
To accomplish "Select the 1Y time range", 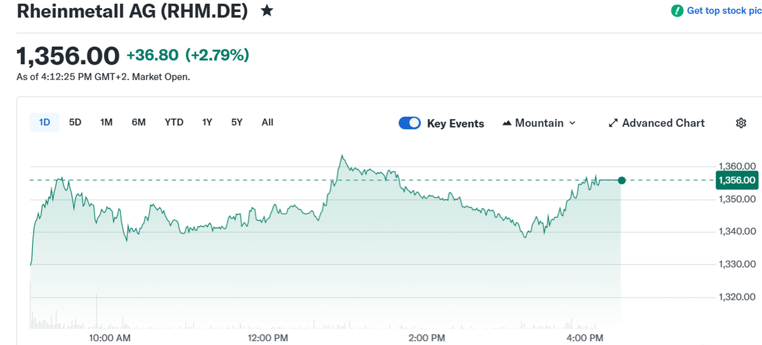I will (207, 122).
